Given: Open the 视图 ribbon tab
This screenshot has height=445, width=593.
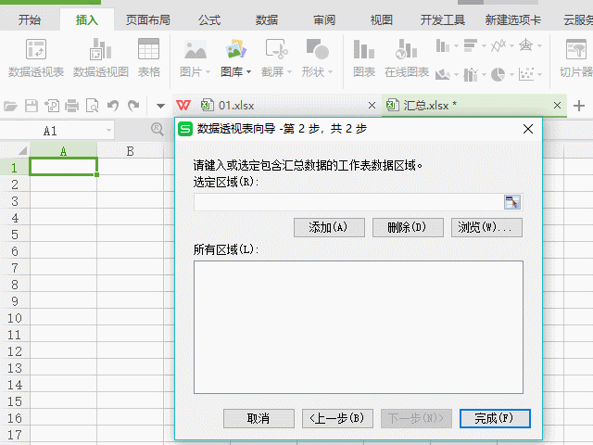Looking at the screenshot, I should point(382,19).
